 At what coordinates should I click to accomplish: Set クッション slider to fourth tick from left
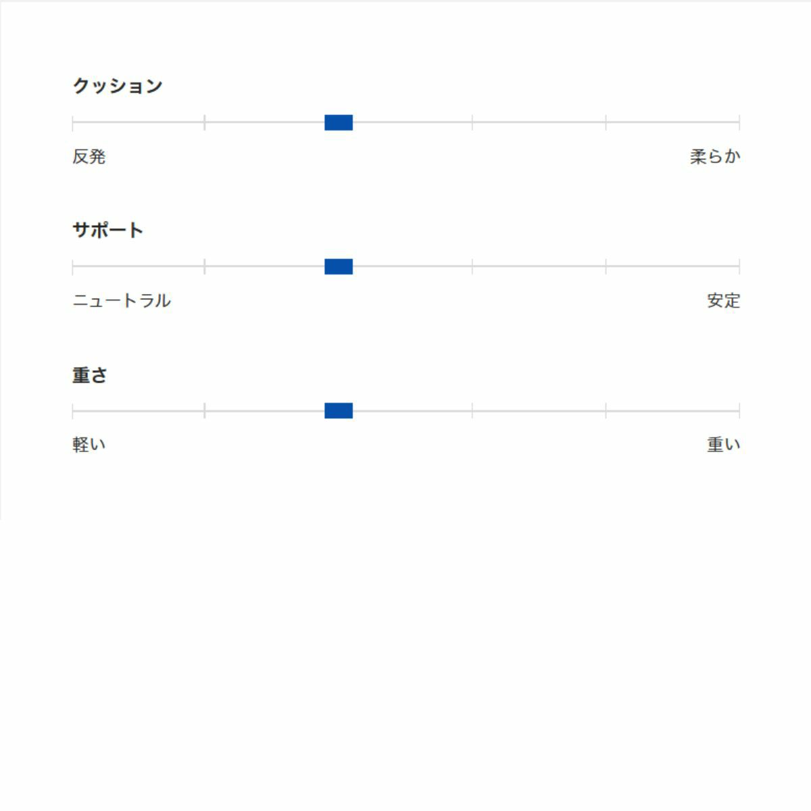click(472, 122)
